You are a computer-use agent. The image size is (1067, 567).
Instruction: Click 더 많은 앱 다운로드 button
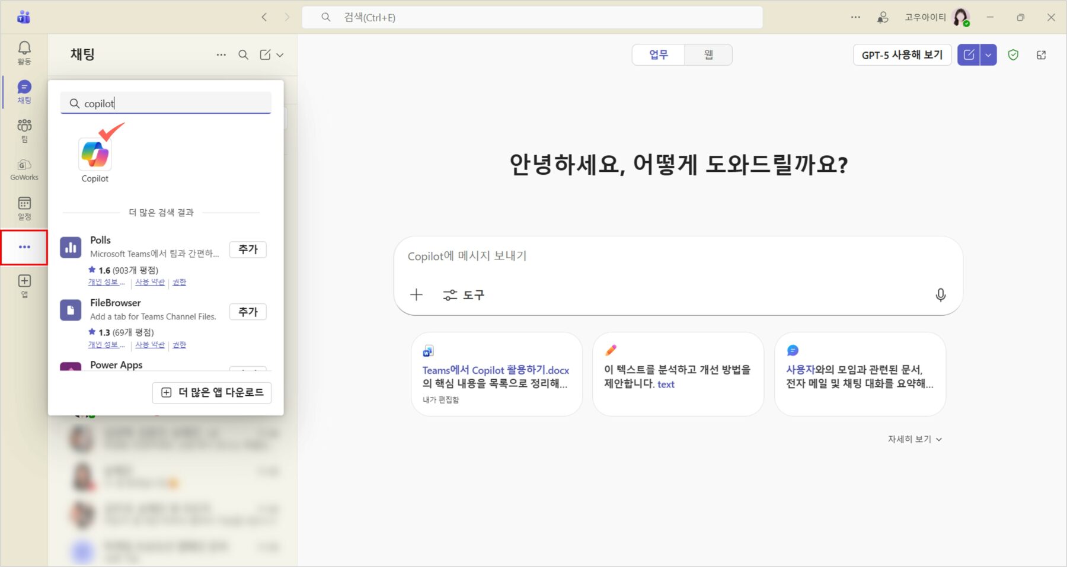(212, 393)
